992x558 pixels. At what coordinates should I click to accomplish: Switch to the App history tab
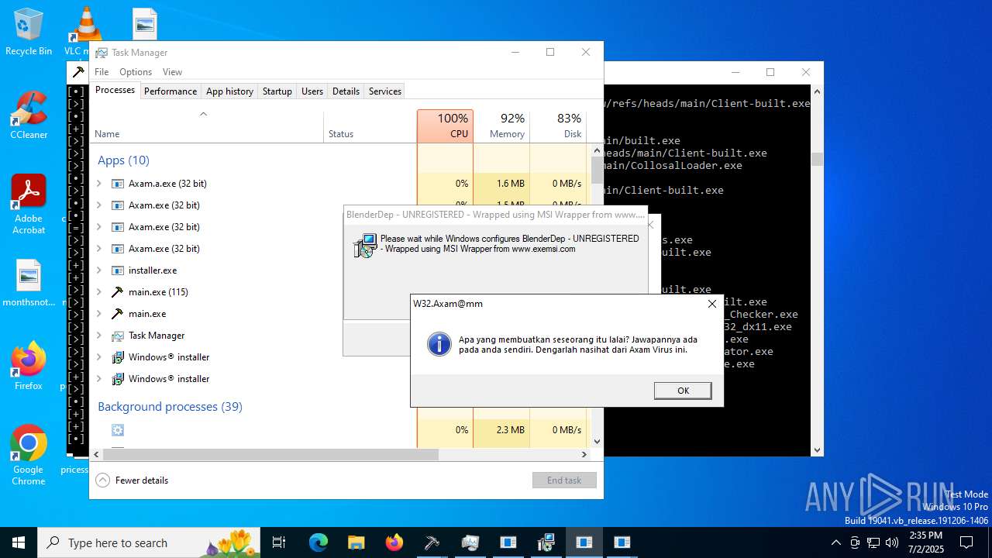click(229, 91)
